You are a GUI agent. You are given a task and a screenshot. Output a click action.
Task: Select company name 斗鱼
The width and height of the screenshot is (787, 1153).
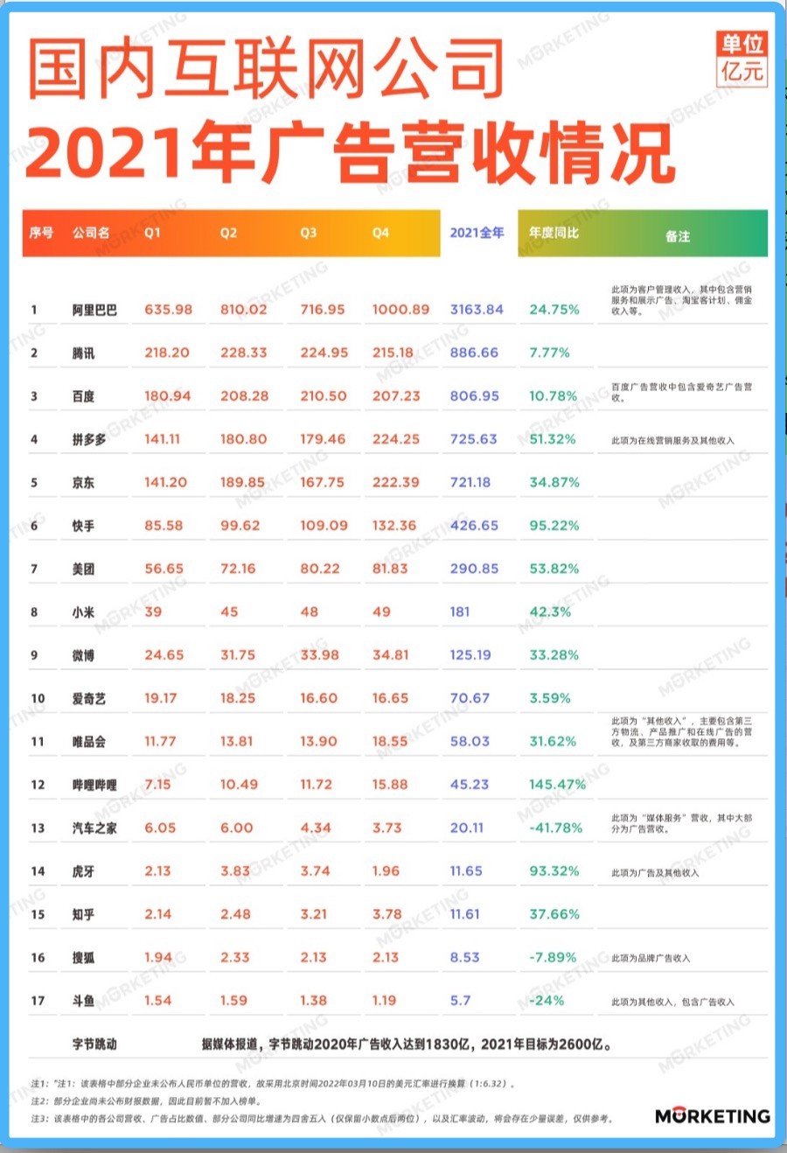coord(83,1001)
